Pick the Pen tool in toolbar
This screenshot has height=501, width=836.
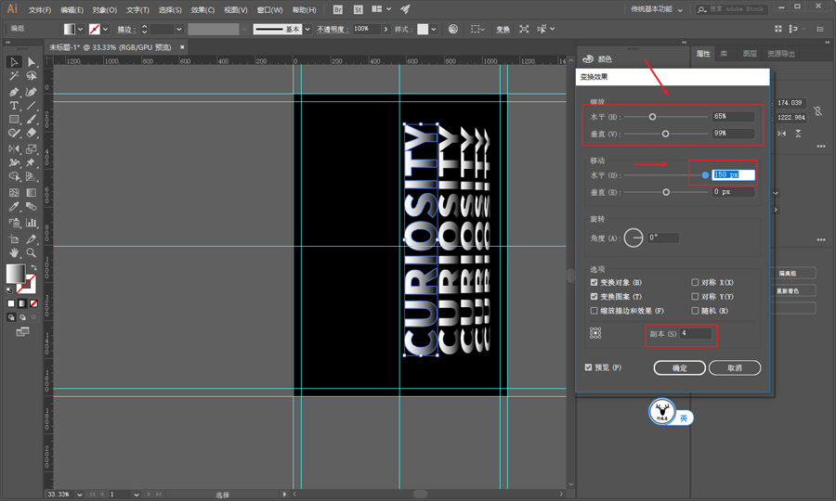tap(15, 92)
